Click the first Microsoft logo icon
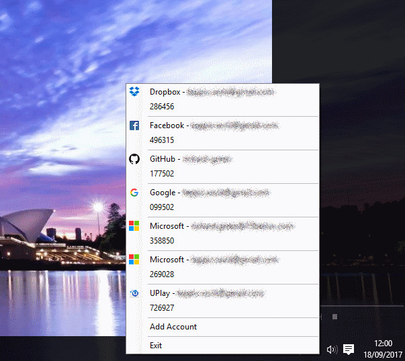The height and width of the screenshot is (361, 405). (134, 225)
